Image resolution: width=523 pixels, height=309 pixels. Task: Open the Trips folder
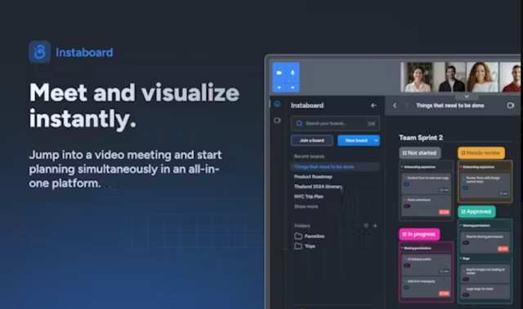tap(305, 246)
